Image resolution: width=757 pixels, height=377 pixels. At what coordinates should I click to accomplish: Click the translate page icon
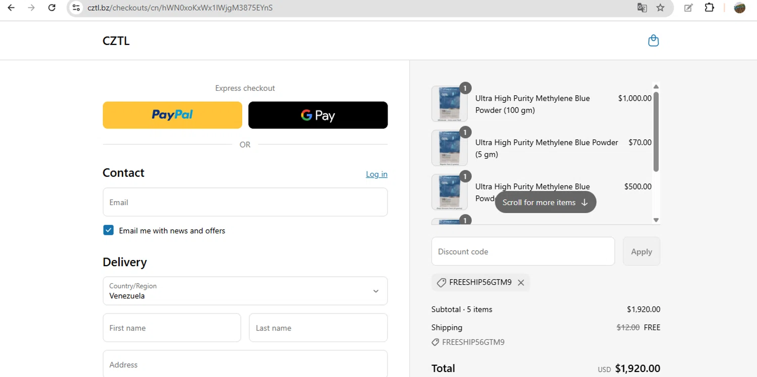pos(642,8)
